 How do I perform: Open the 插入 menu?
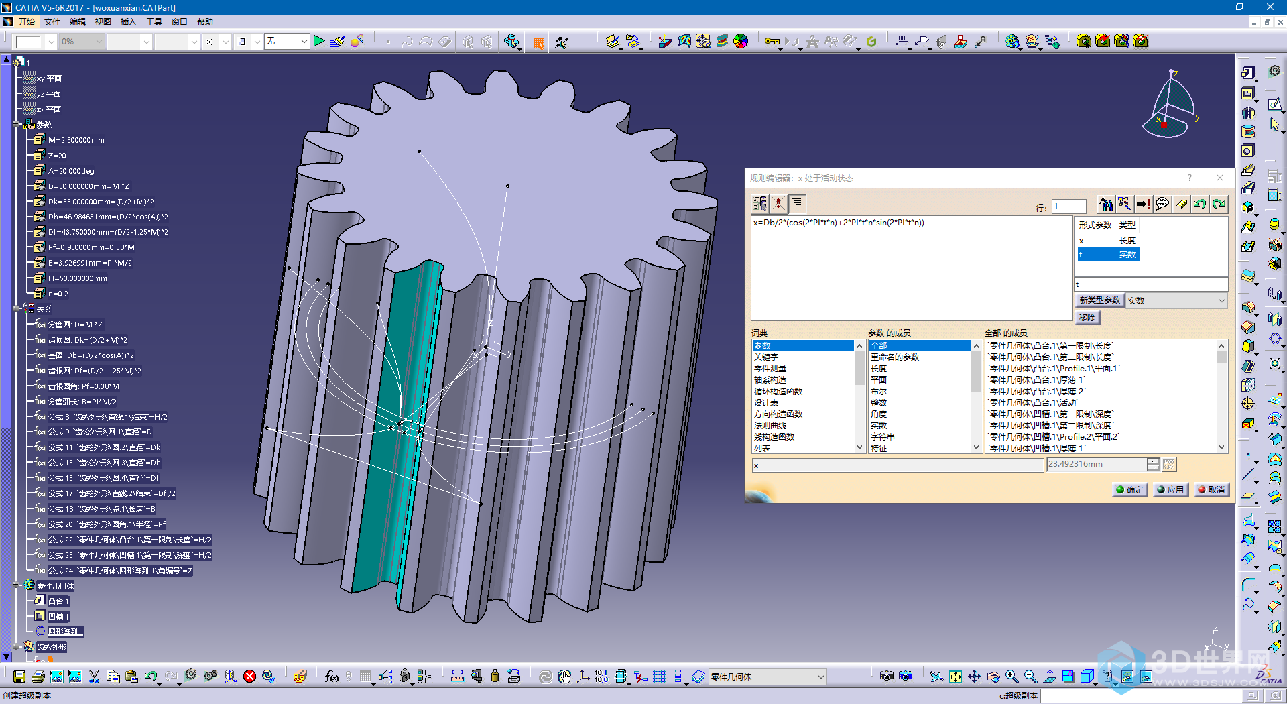click(x=128, y=22)
